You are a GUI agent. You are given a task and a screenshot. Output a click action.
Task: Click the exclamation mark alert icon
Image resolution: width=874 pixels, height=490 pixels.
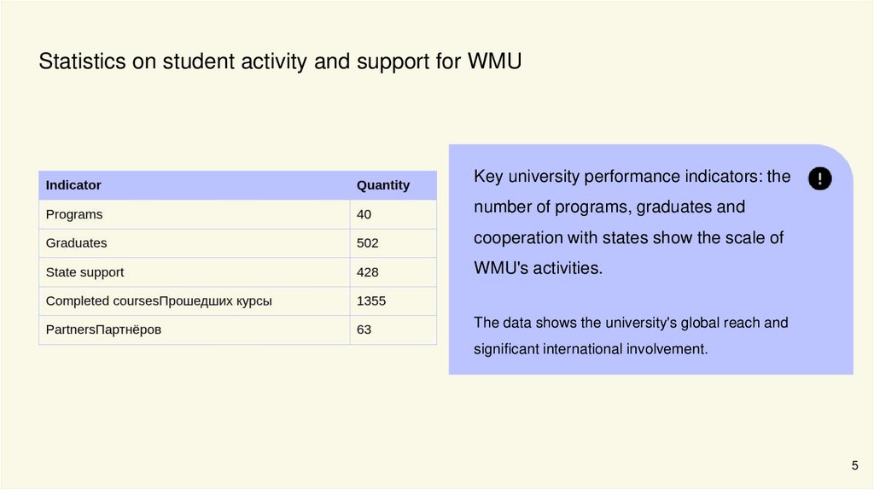[x=819, y=178]
